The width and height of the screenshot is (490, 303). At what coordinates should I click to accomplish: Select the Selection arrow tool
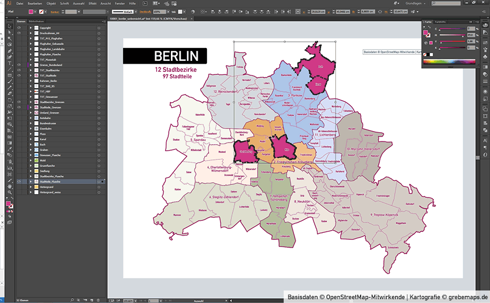(10, 26)
